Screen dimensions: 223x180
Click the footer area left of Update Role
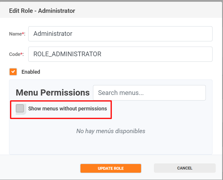[x=41, y=168]
